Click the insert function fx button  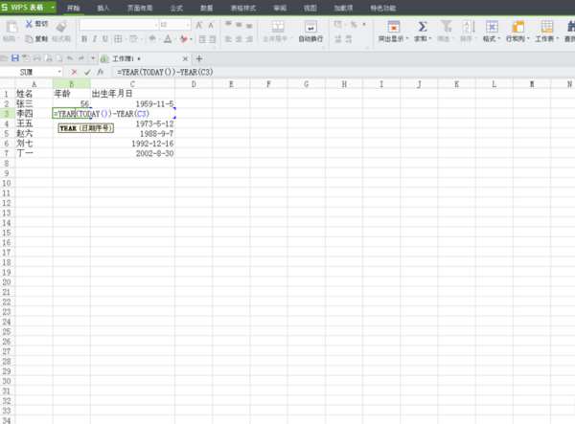click(x=100, y=72)
